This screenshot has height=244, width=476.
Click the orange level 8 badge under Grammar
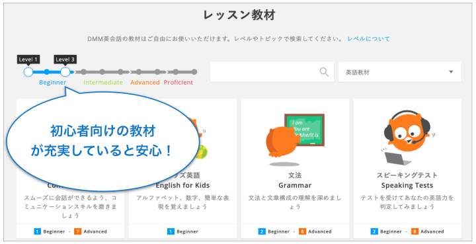[x=302, y=231]
